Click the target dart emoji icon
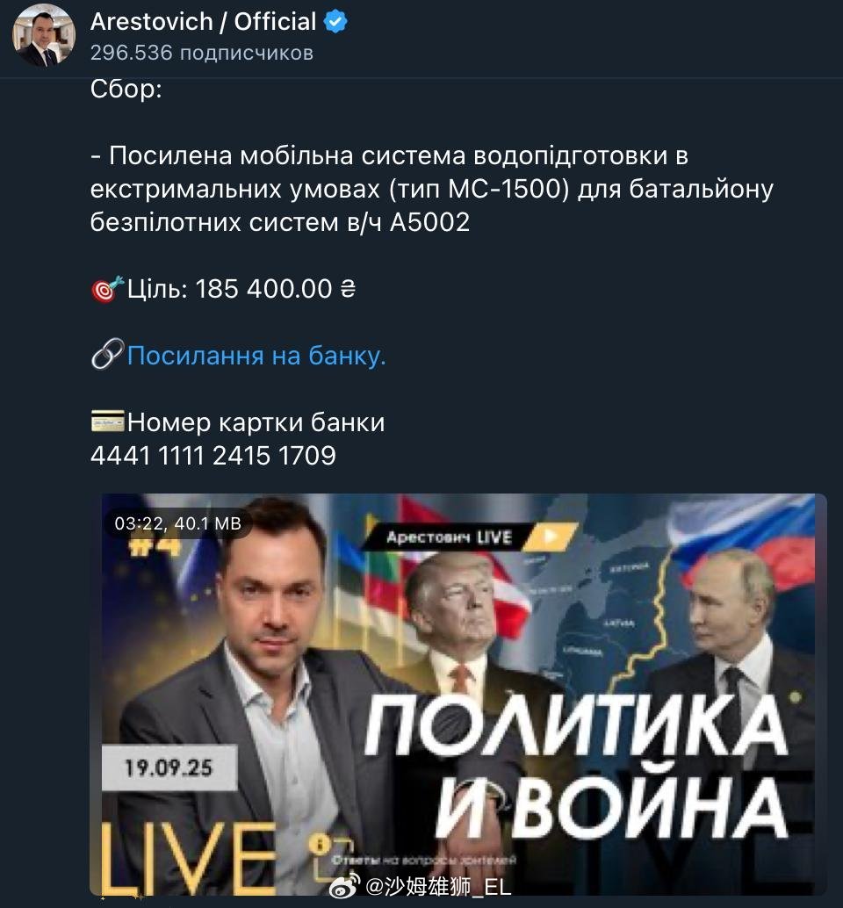The height and width of the screenshot is (908, 843). (108, 288)
